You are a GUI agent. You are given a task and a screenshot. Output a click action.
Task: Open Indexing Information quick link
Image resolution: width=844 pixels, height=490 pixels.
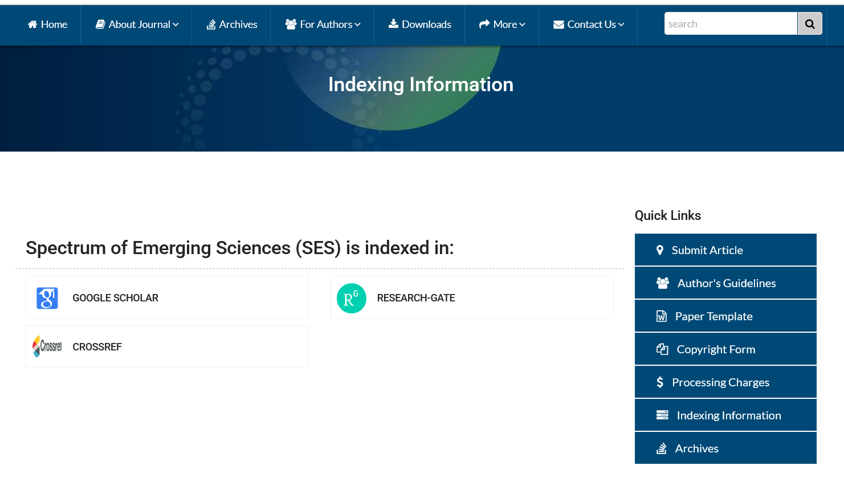725,415
